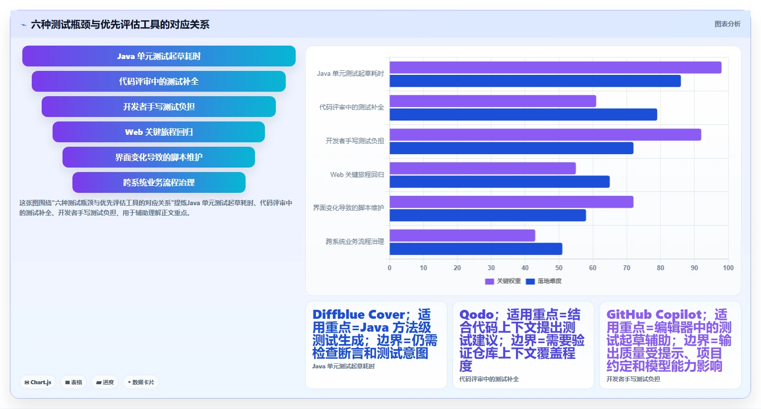Click the 进度 tag
761x409 pixels.
[105, 382]
